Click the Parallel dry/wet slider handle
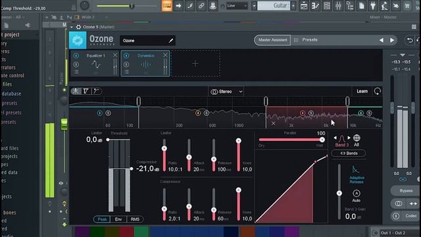The width and height of the screenshot is (421, 237). (322, 140)
